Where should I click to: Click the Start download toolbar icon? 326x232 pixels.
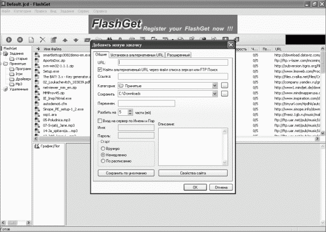pos(9,40)
